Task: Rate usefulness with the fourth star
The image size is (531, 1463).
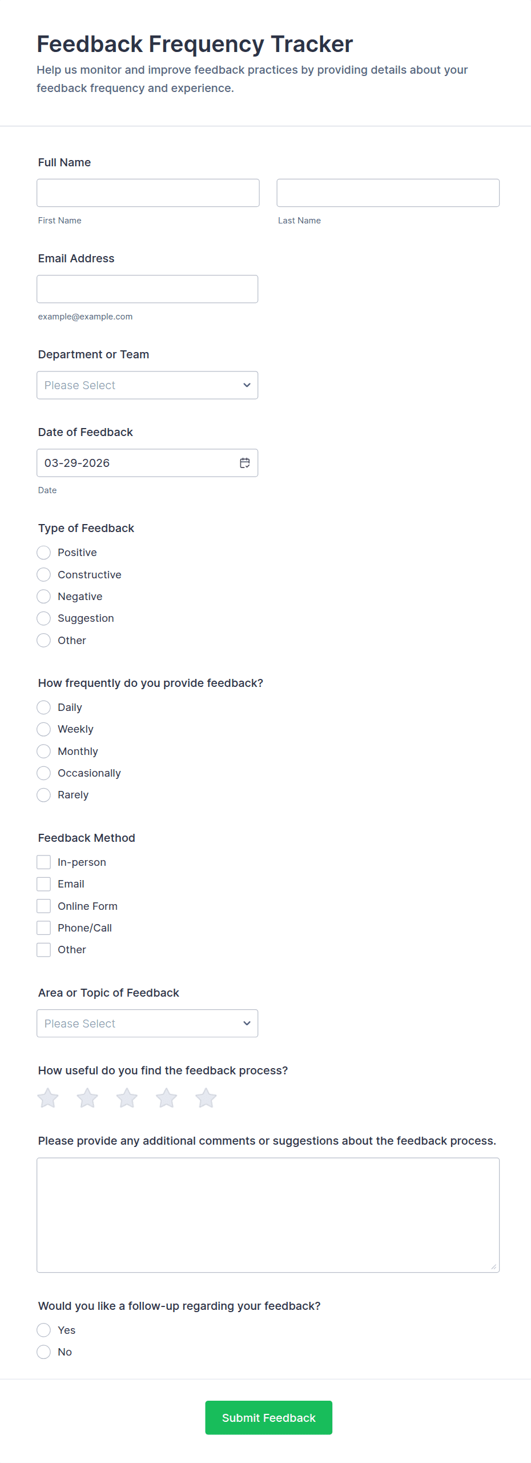Action: click(x=167, y=1098)
